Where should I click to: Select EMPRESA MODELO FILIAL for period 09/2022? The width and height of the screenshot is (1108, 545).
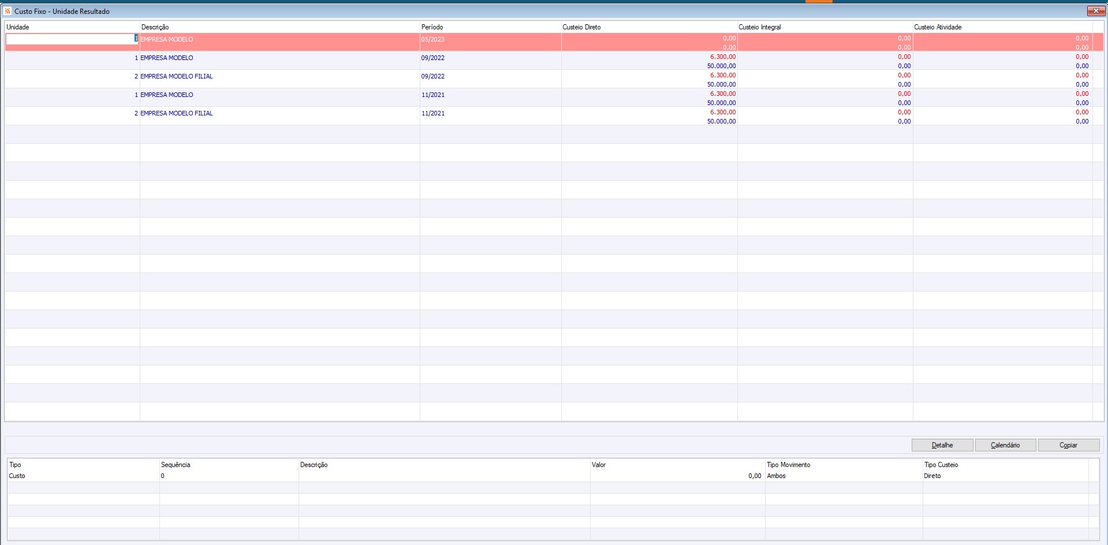pyautogui.click(x=177, y=76)
